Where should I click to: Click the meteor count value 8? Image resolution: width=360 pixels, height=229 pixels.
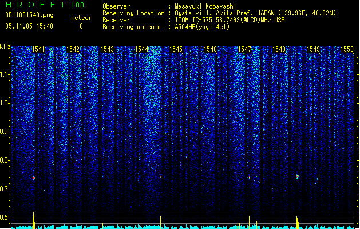pyautogui.click(x=81, y=26)
